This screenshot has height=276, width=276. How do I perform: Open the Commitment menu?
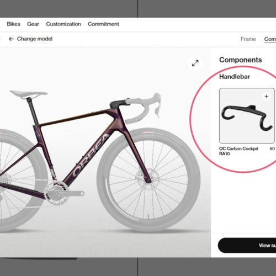pos(103,24)
